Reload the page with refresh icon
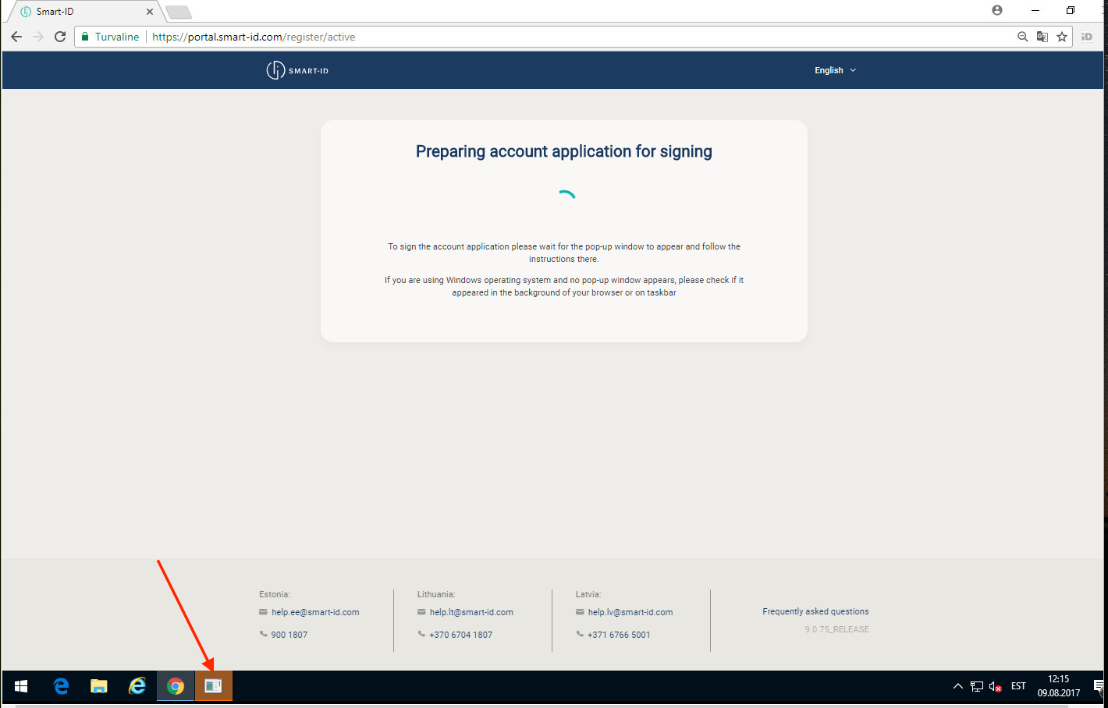This screenshot has height=708, width=1108. click(60, 37)
